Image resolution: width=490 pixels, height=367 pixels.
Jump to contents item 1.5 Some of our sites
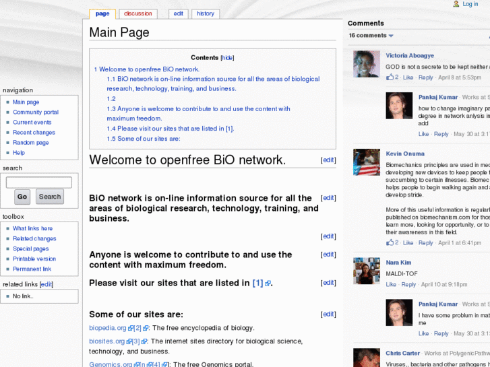point(144,139)
